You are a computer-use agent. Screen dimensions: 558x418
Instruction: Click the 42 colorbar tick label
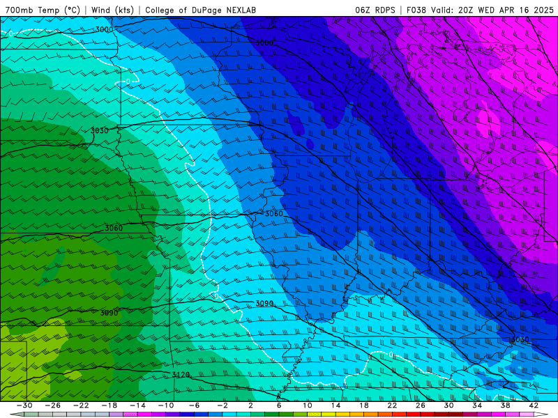click(x=534, y=405)
